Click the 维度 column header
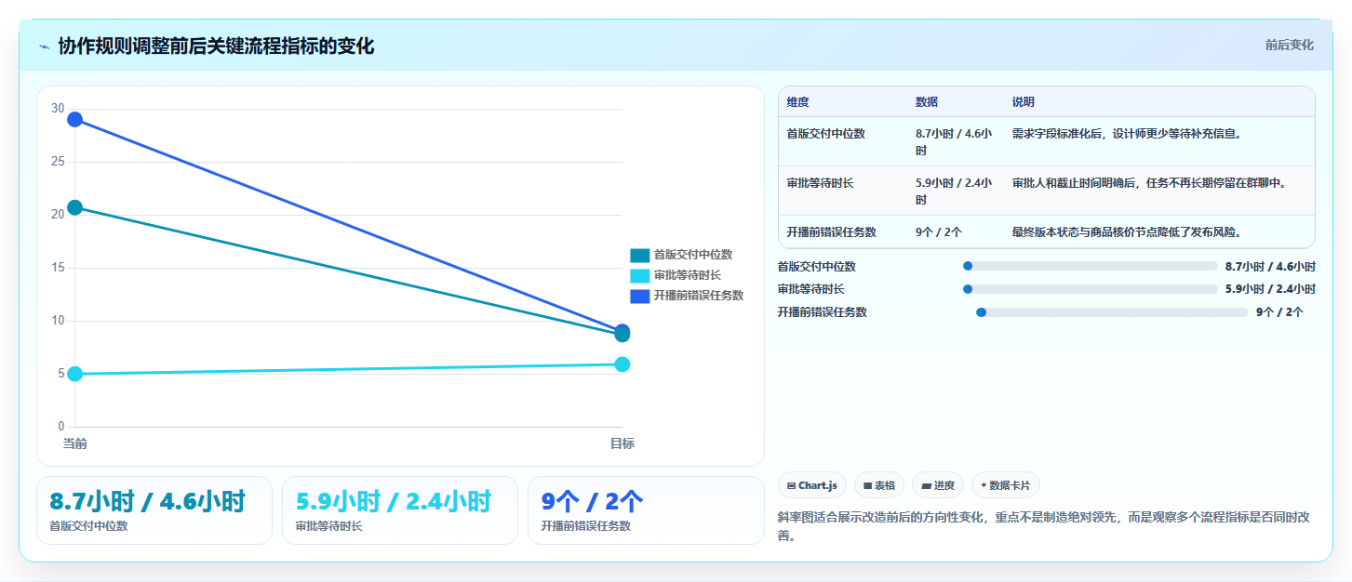The height and width of the screenshot is (582, 1352). 797,102
